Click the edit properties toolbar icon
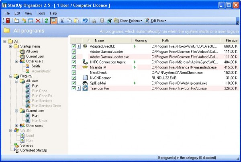241x162 pixels. pyautogui.click(x=31, y=21)
